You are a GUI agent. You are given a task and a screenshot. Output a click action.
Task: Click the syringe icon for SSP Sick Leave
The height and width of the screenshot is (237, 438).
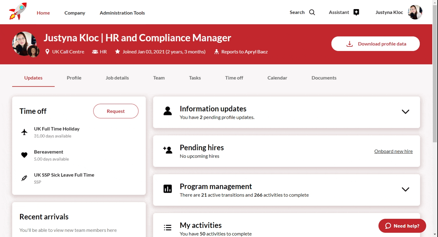(24, 178)
